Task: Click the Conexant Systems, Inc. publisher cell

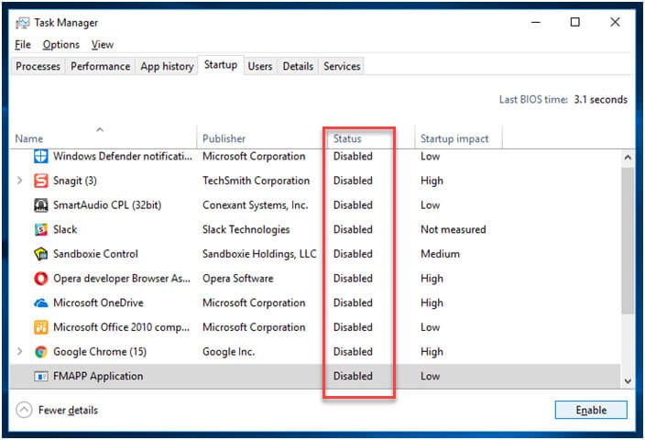Action: coord(255,205)
